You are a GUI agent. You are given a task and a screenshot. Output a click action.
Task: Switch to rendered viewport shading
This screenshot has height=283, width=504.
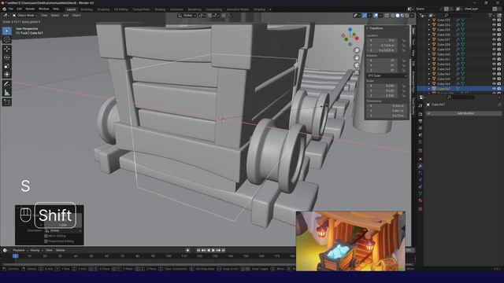tap(407, 16)
